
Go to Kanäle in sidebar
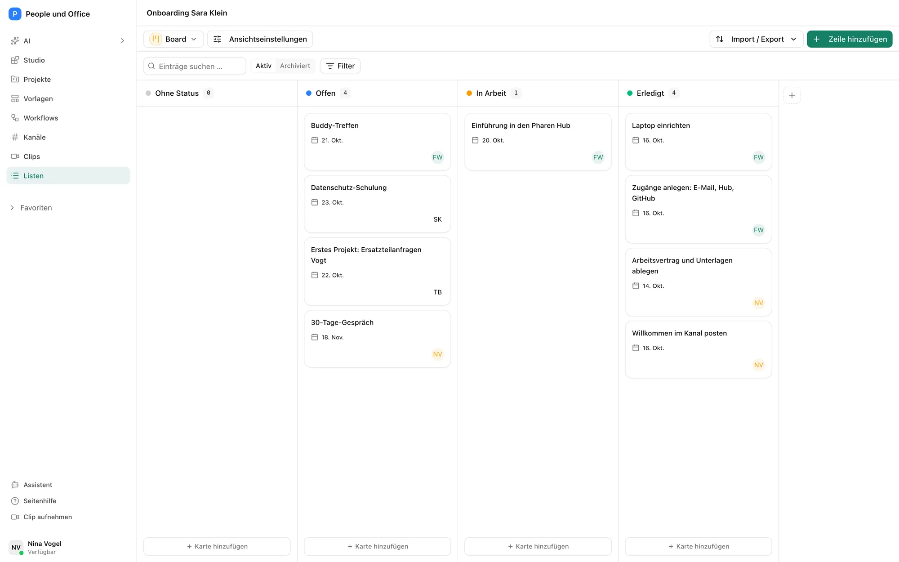(68, 138)
